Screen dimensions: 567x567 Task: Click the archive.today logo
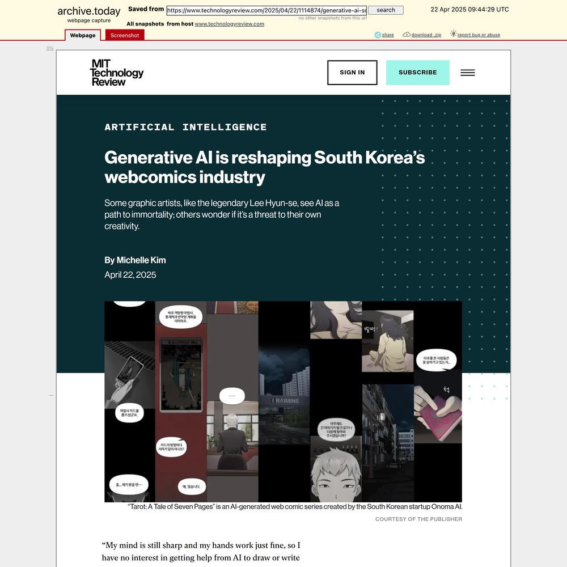(89, 11)
